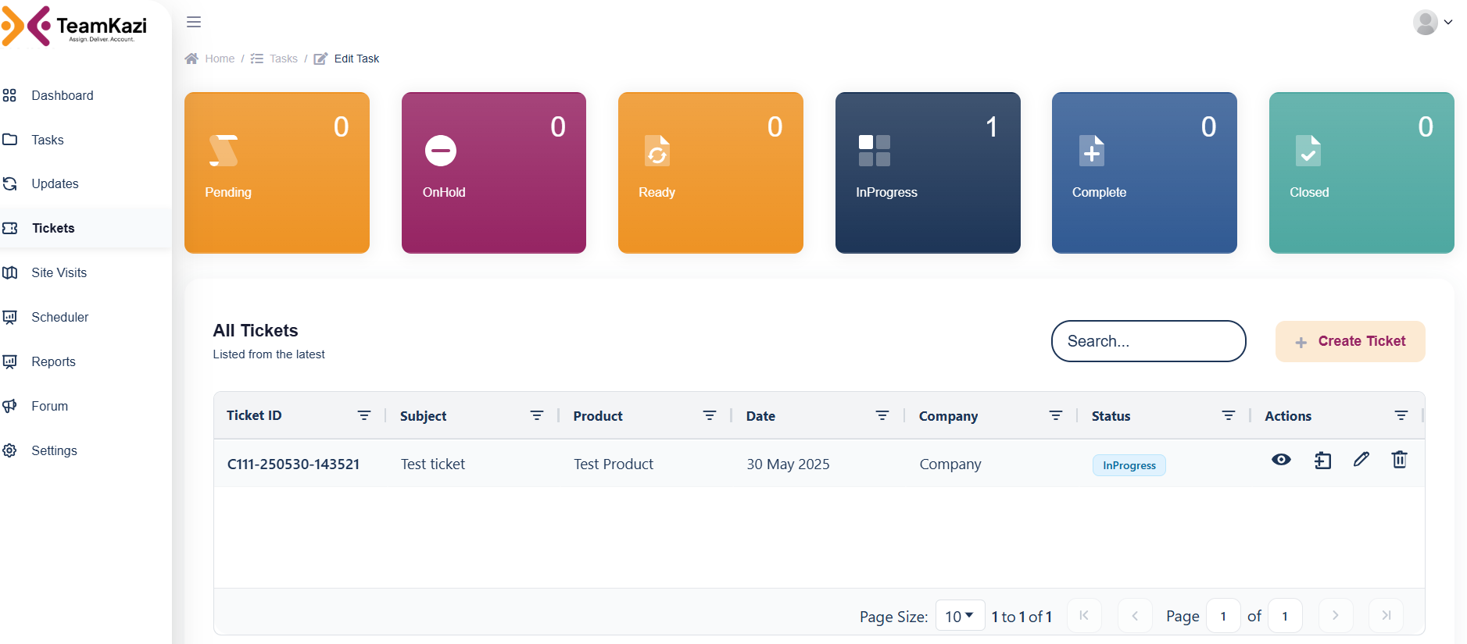The width and height of the screenshot is (1467, 644).
Task: Delete ticket with the trash icon
Action: coord(1400,459)
